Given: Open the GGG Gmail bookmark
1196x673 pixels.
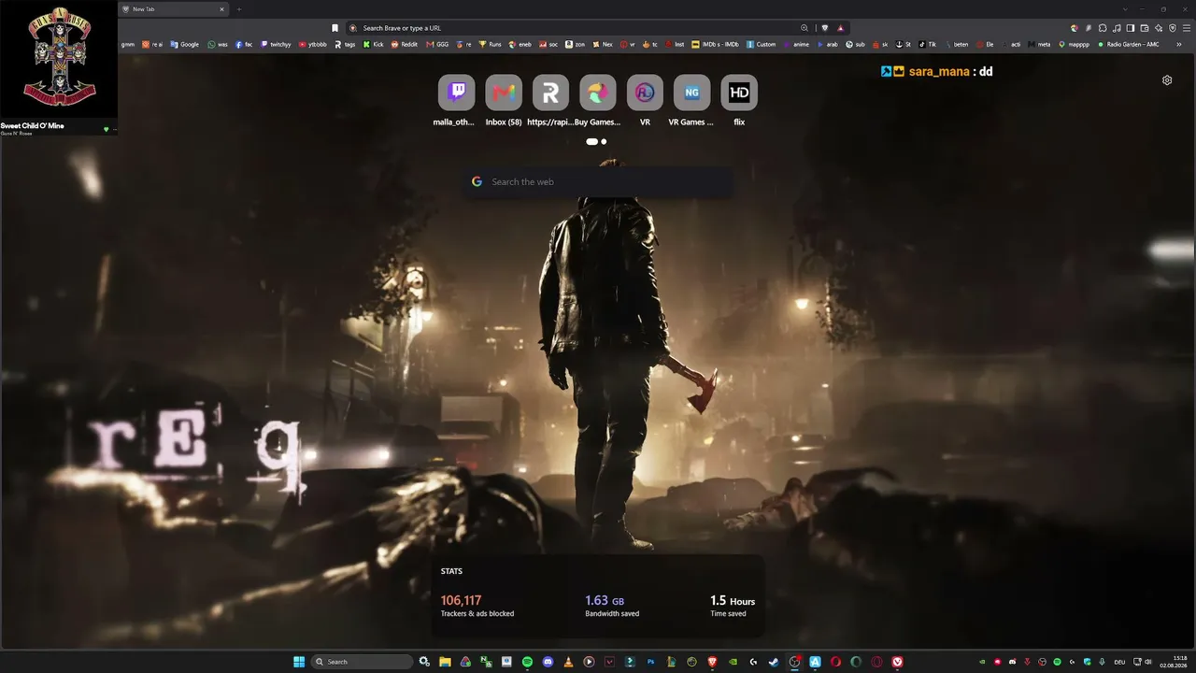Looking at the screenshot, I should tap(437, 44).
